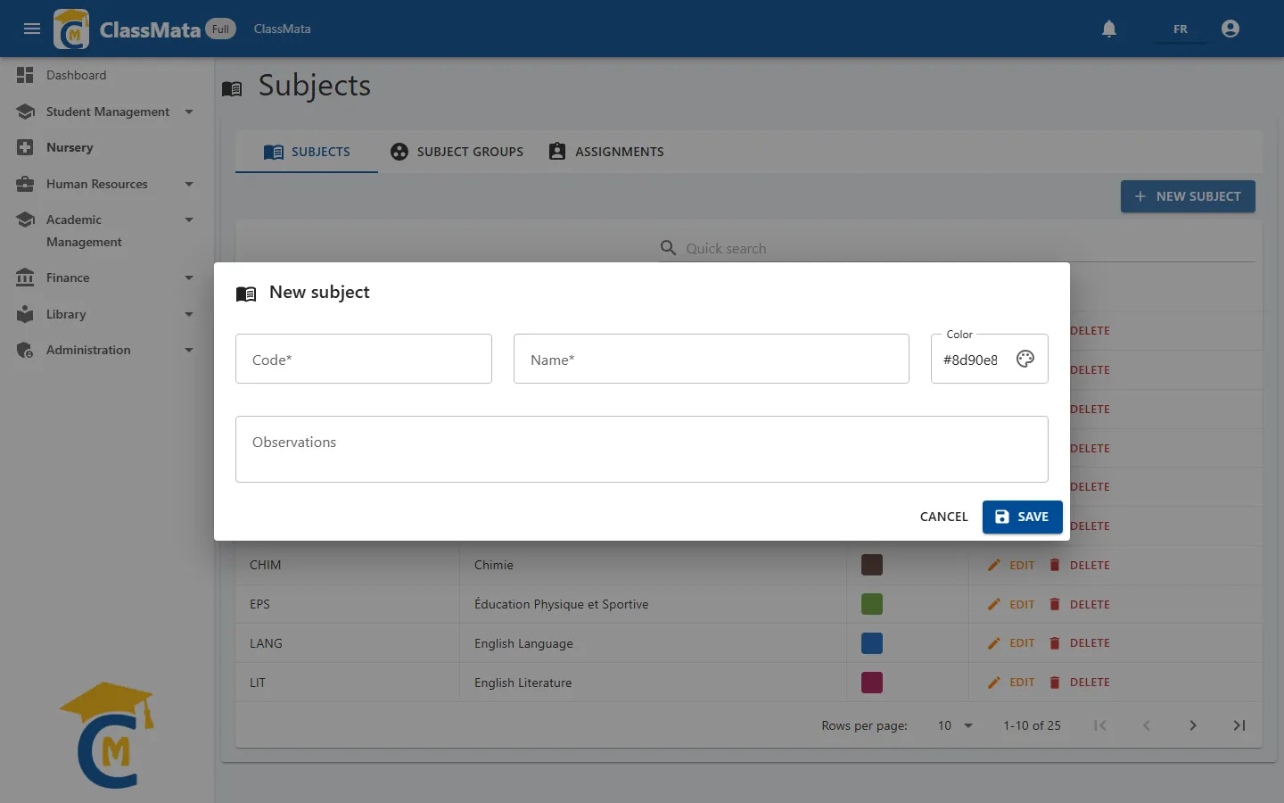Click edit pencil for Chimie row

(x=994, y=565)
